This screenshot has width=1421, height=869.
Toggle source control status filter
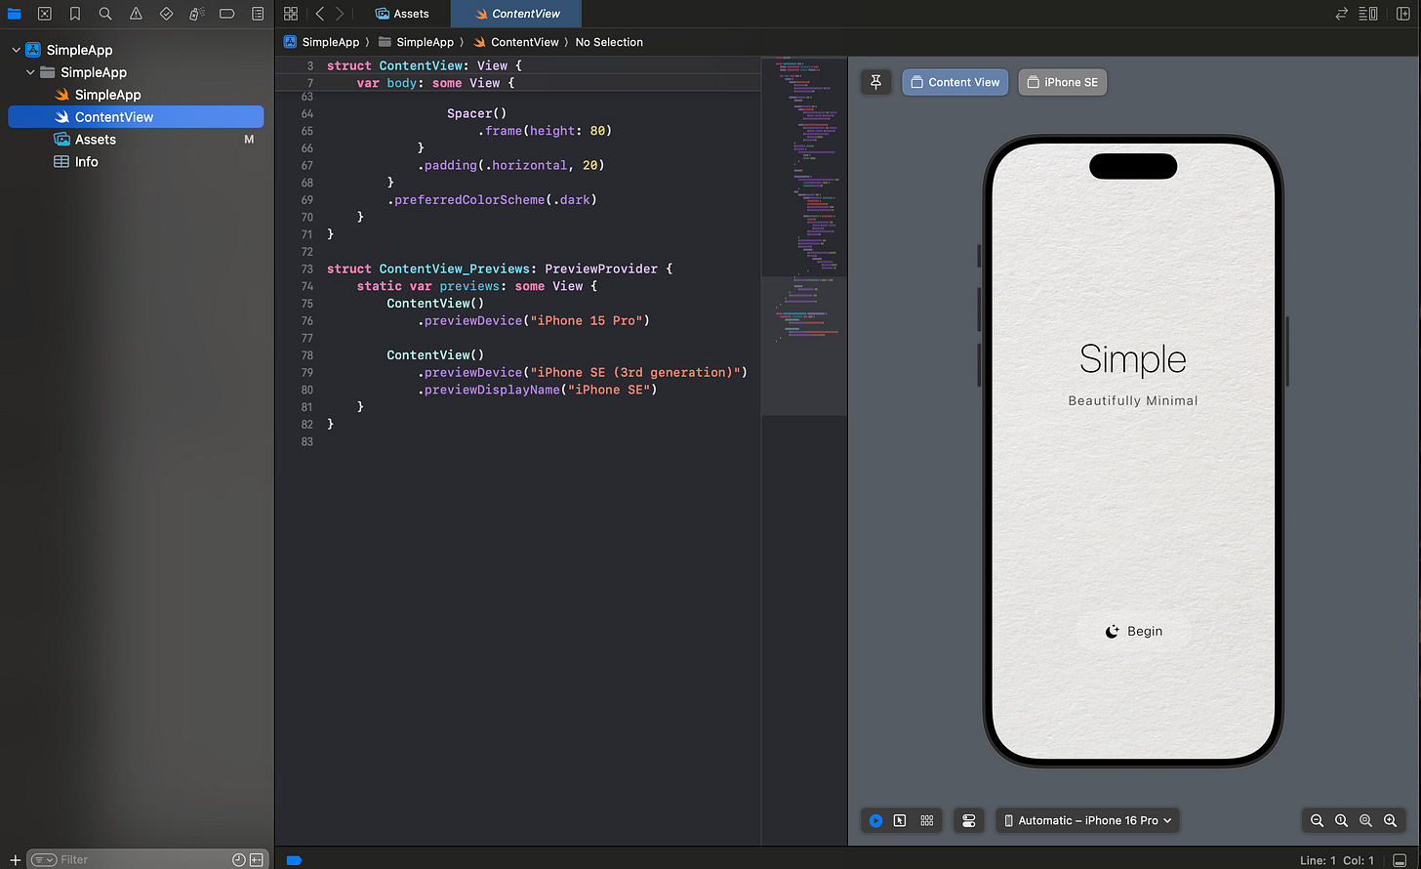tap(257, 859)
